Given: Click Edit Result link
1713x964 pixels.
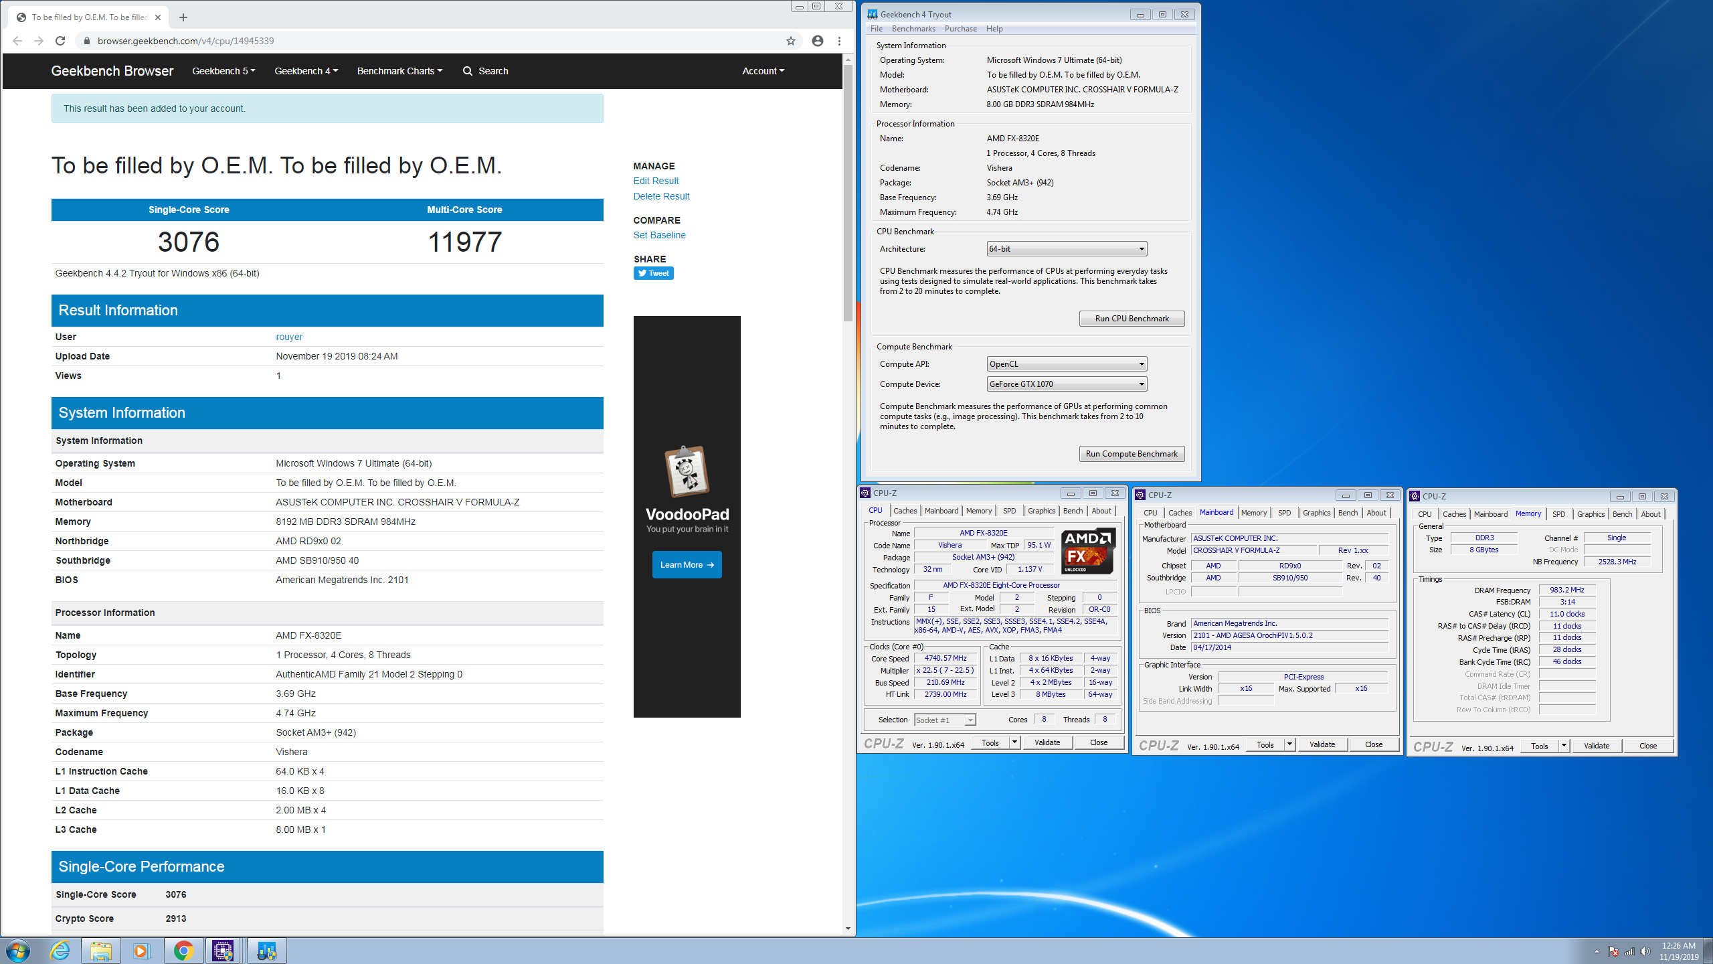Looking at the screenshot, I should (x=656, y=181).
